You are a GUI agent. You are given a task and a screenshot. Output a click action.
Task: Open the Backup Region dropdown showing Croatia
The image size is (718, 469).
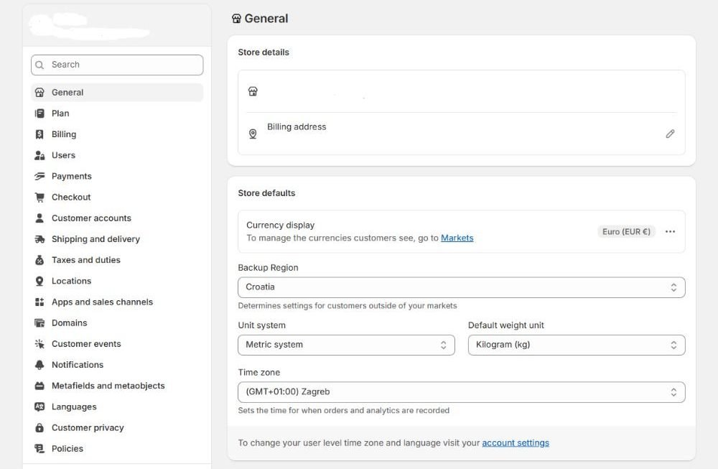[x=462, y=287]
